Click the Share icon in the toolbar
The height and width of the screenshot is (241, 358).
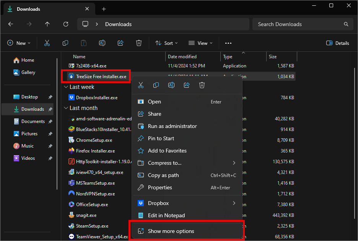pyautogui.click(x=120, y=43)
